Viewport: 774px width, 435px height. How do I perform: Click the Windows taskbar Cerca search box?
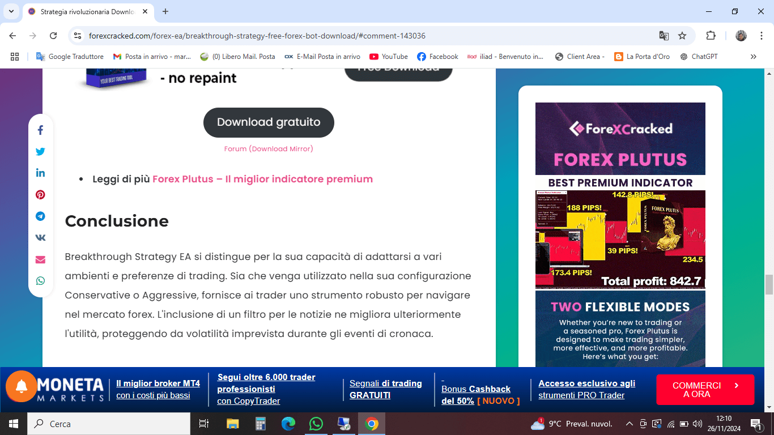coord(109,424)
